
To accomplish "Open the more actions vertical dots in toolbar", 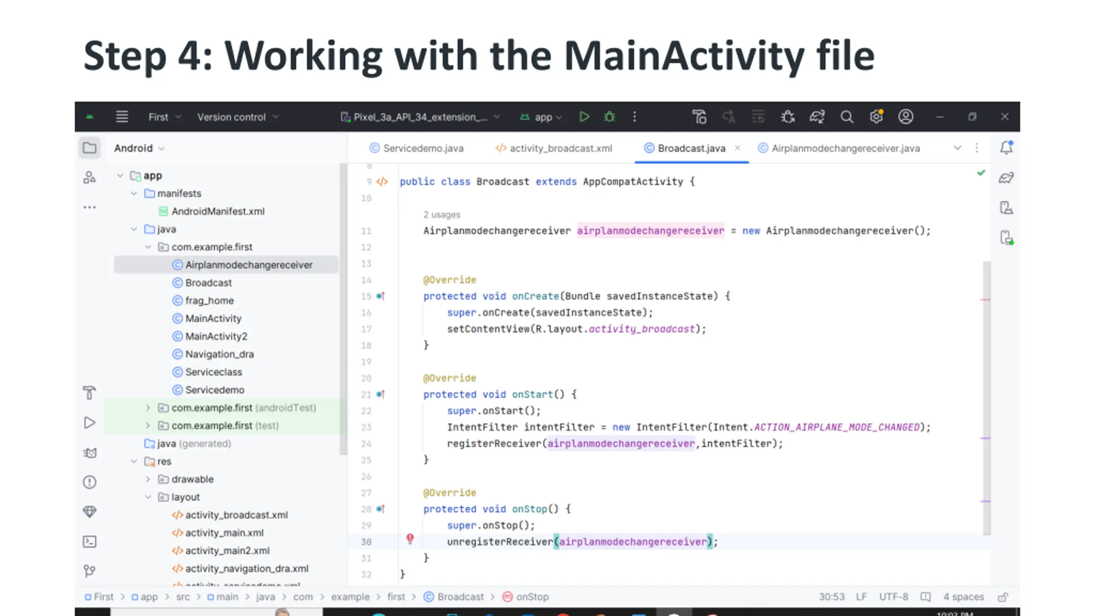I will pyautogui.click(x=634, y=116).
